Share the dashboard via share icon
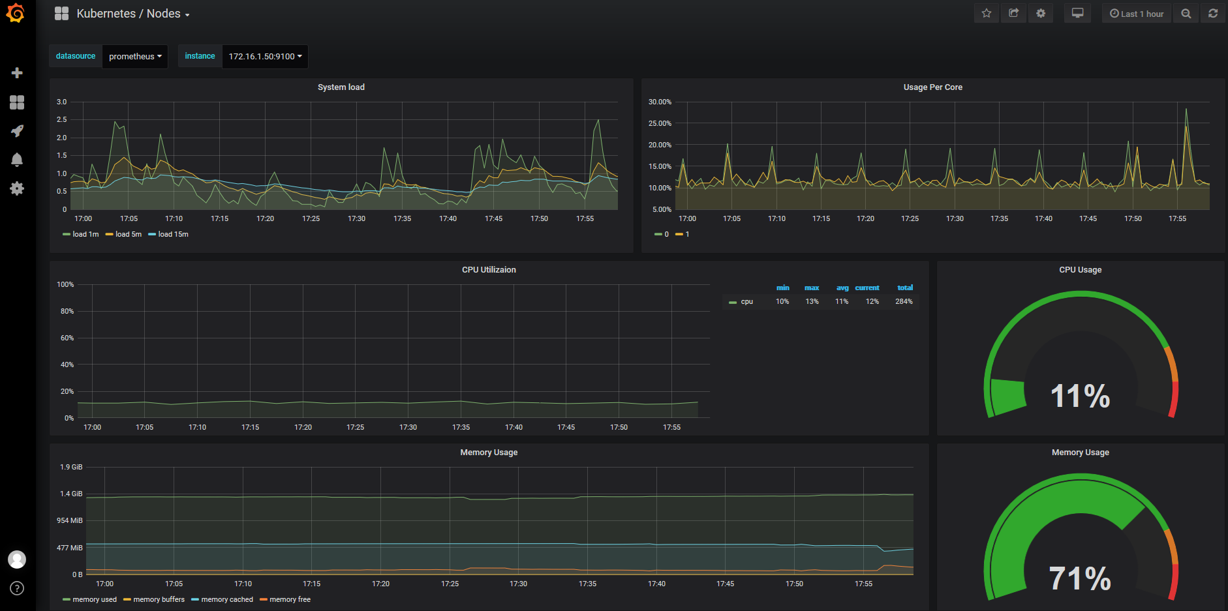 (1013, 14)
